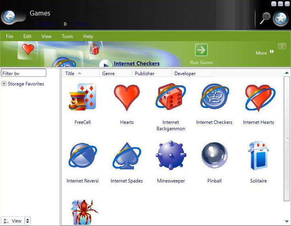Select the Spider Solitaire spider icon
Viewport: 291px width, 226px height.
click(84, 212)
